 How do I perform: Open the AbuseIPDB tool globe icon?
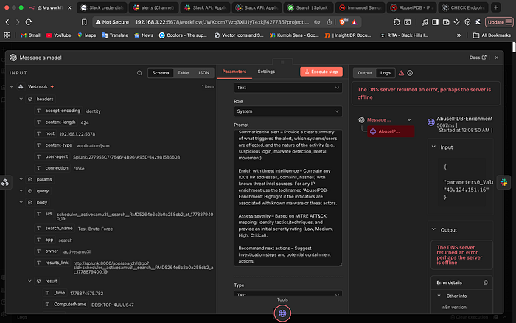tap(282, 313)
